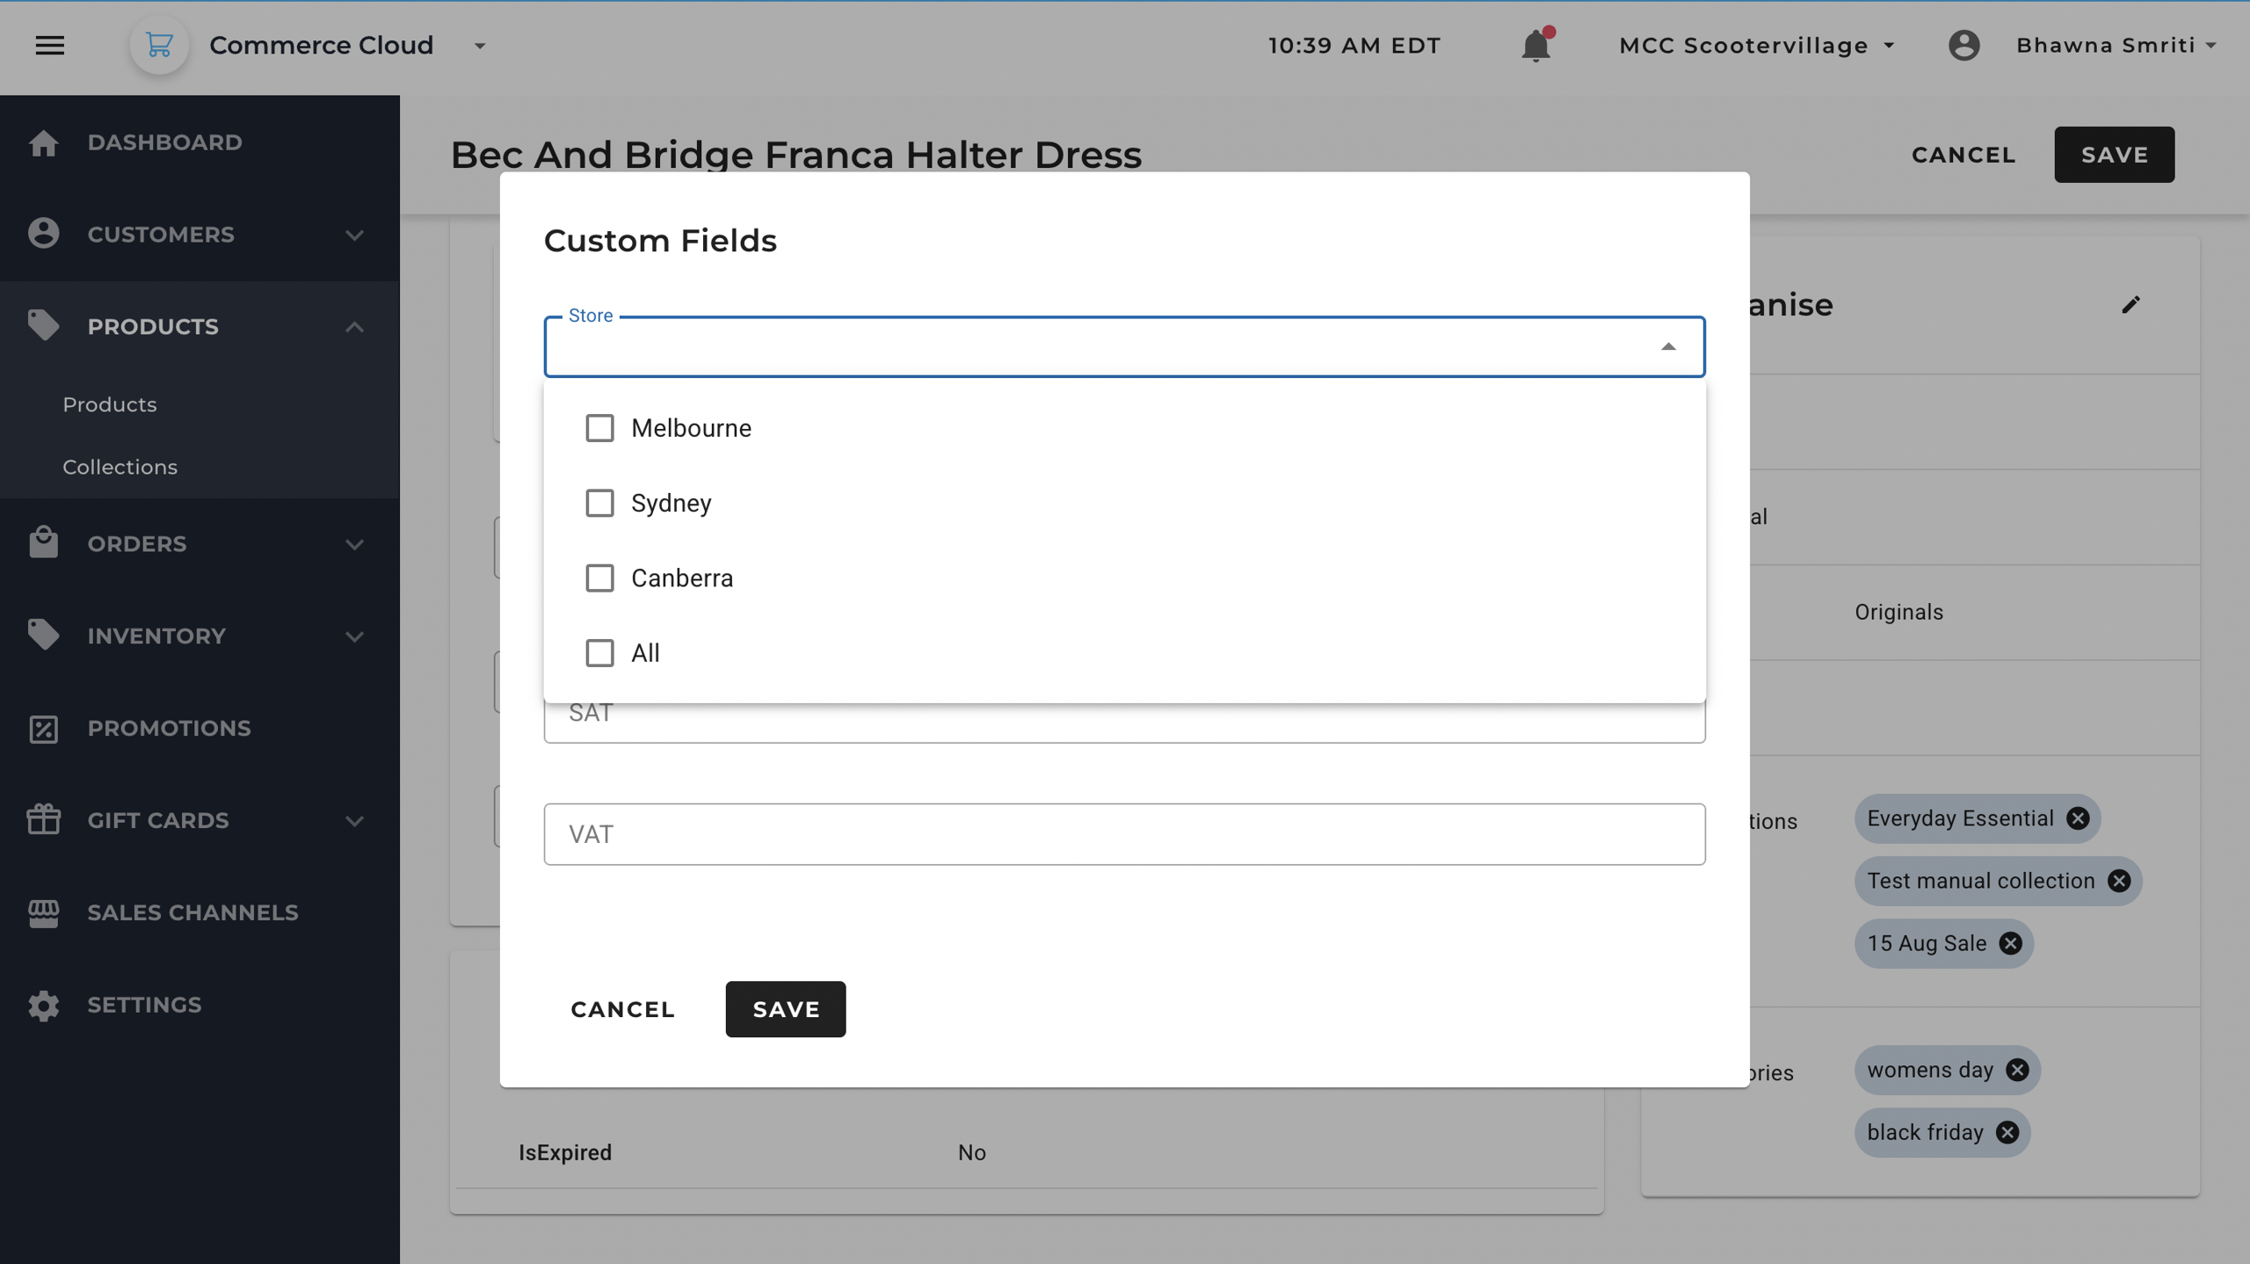The image size is (2250, 1264).
Task: Select the All stores checkbox
Action: 599,653
